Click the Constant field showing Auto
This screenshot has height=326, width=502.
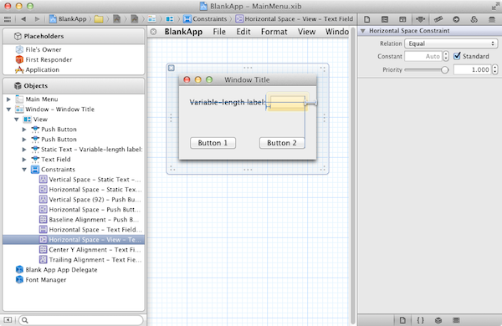[423, 56]
